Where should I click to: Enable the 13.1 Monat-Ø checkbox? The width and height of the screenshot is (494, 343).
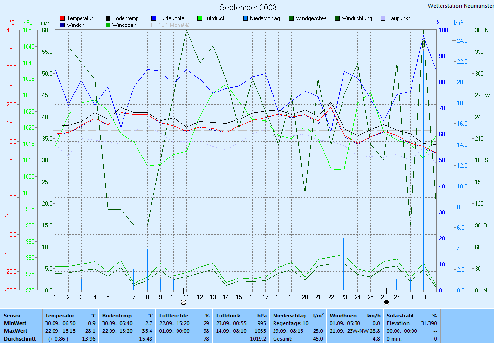coord(154,25)
